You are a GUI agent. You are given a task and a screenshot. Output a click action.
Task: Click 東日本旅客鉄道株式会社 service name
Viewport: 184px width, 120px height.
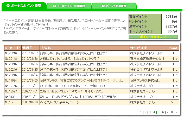pos(147,59)
